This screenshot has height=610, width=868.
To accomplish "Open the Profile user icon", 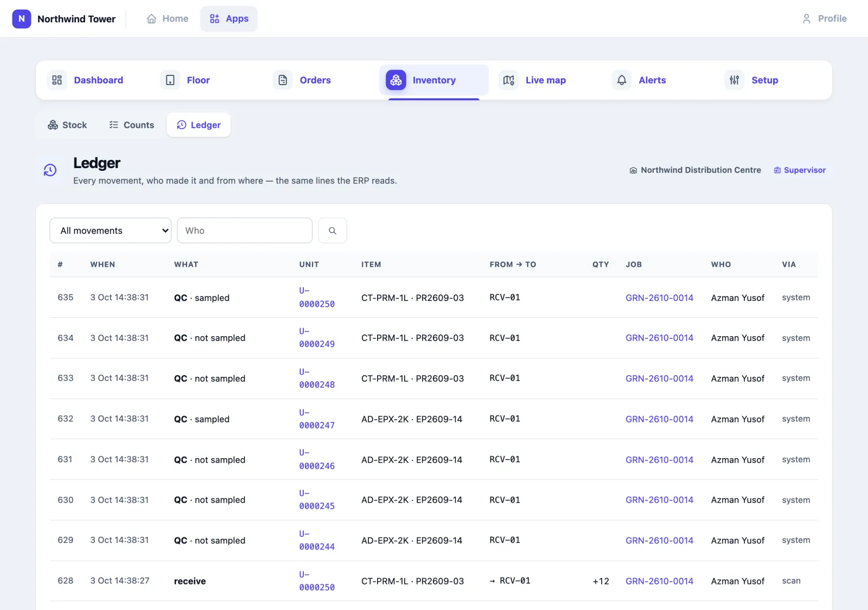I will pyautogui.click(x=807, y=19).
